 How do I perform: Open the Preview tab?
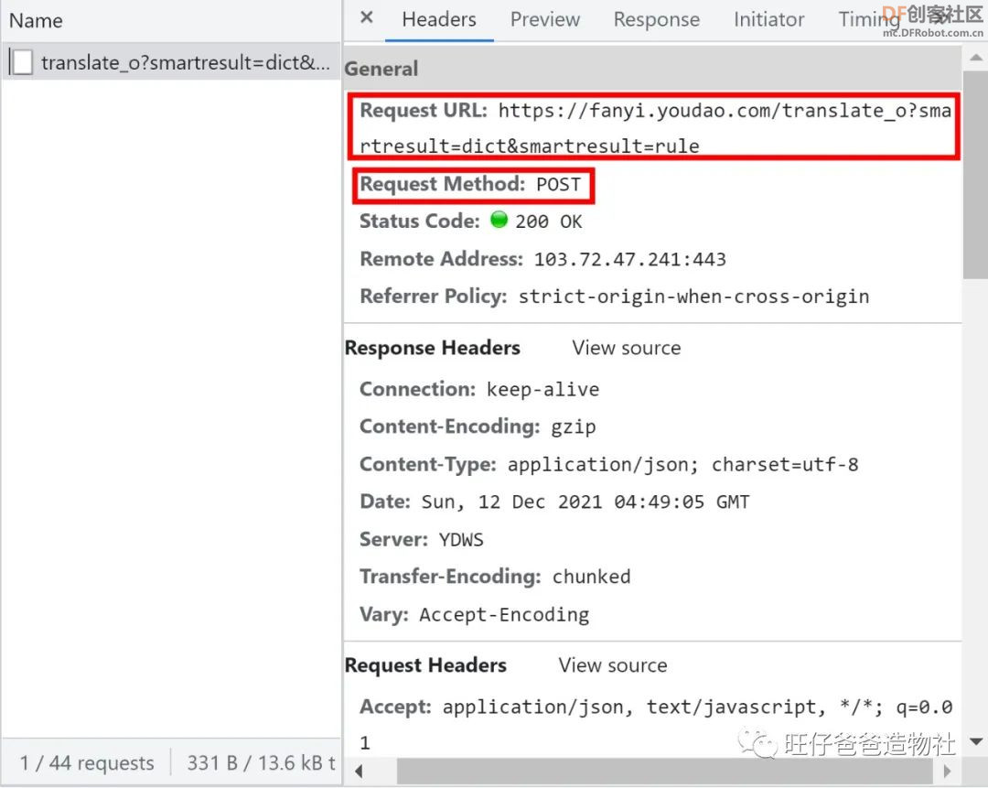(545, 19)
